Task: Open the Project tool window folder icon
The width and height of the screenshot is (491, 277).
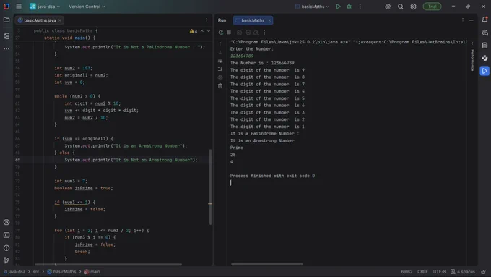Action: (x=6, y=20)
